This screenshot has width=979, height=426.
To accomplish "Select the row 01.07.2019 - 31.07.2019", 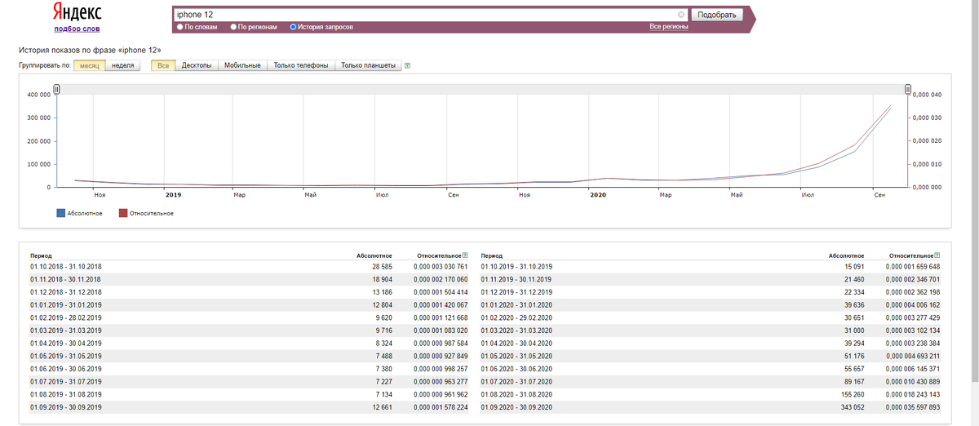I will [249, 381].
